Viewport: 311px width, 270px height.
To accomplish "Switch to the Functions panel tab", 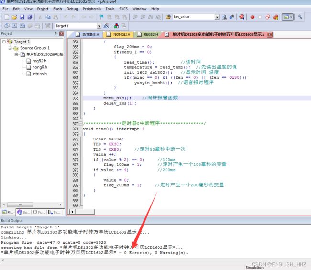I will (x=39, y=212).
